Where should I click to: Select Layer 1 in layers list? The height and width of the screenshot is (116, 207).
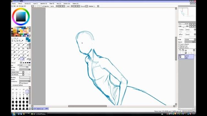click(x=186, y=57)
